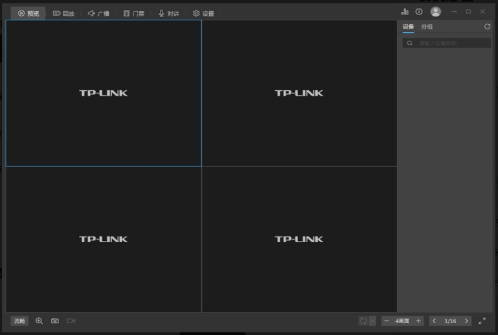Activate the digital zoom magnifier icon
The width and height of the screenshot is (498, 335).
(x=39, y=321)
